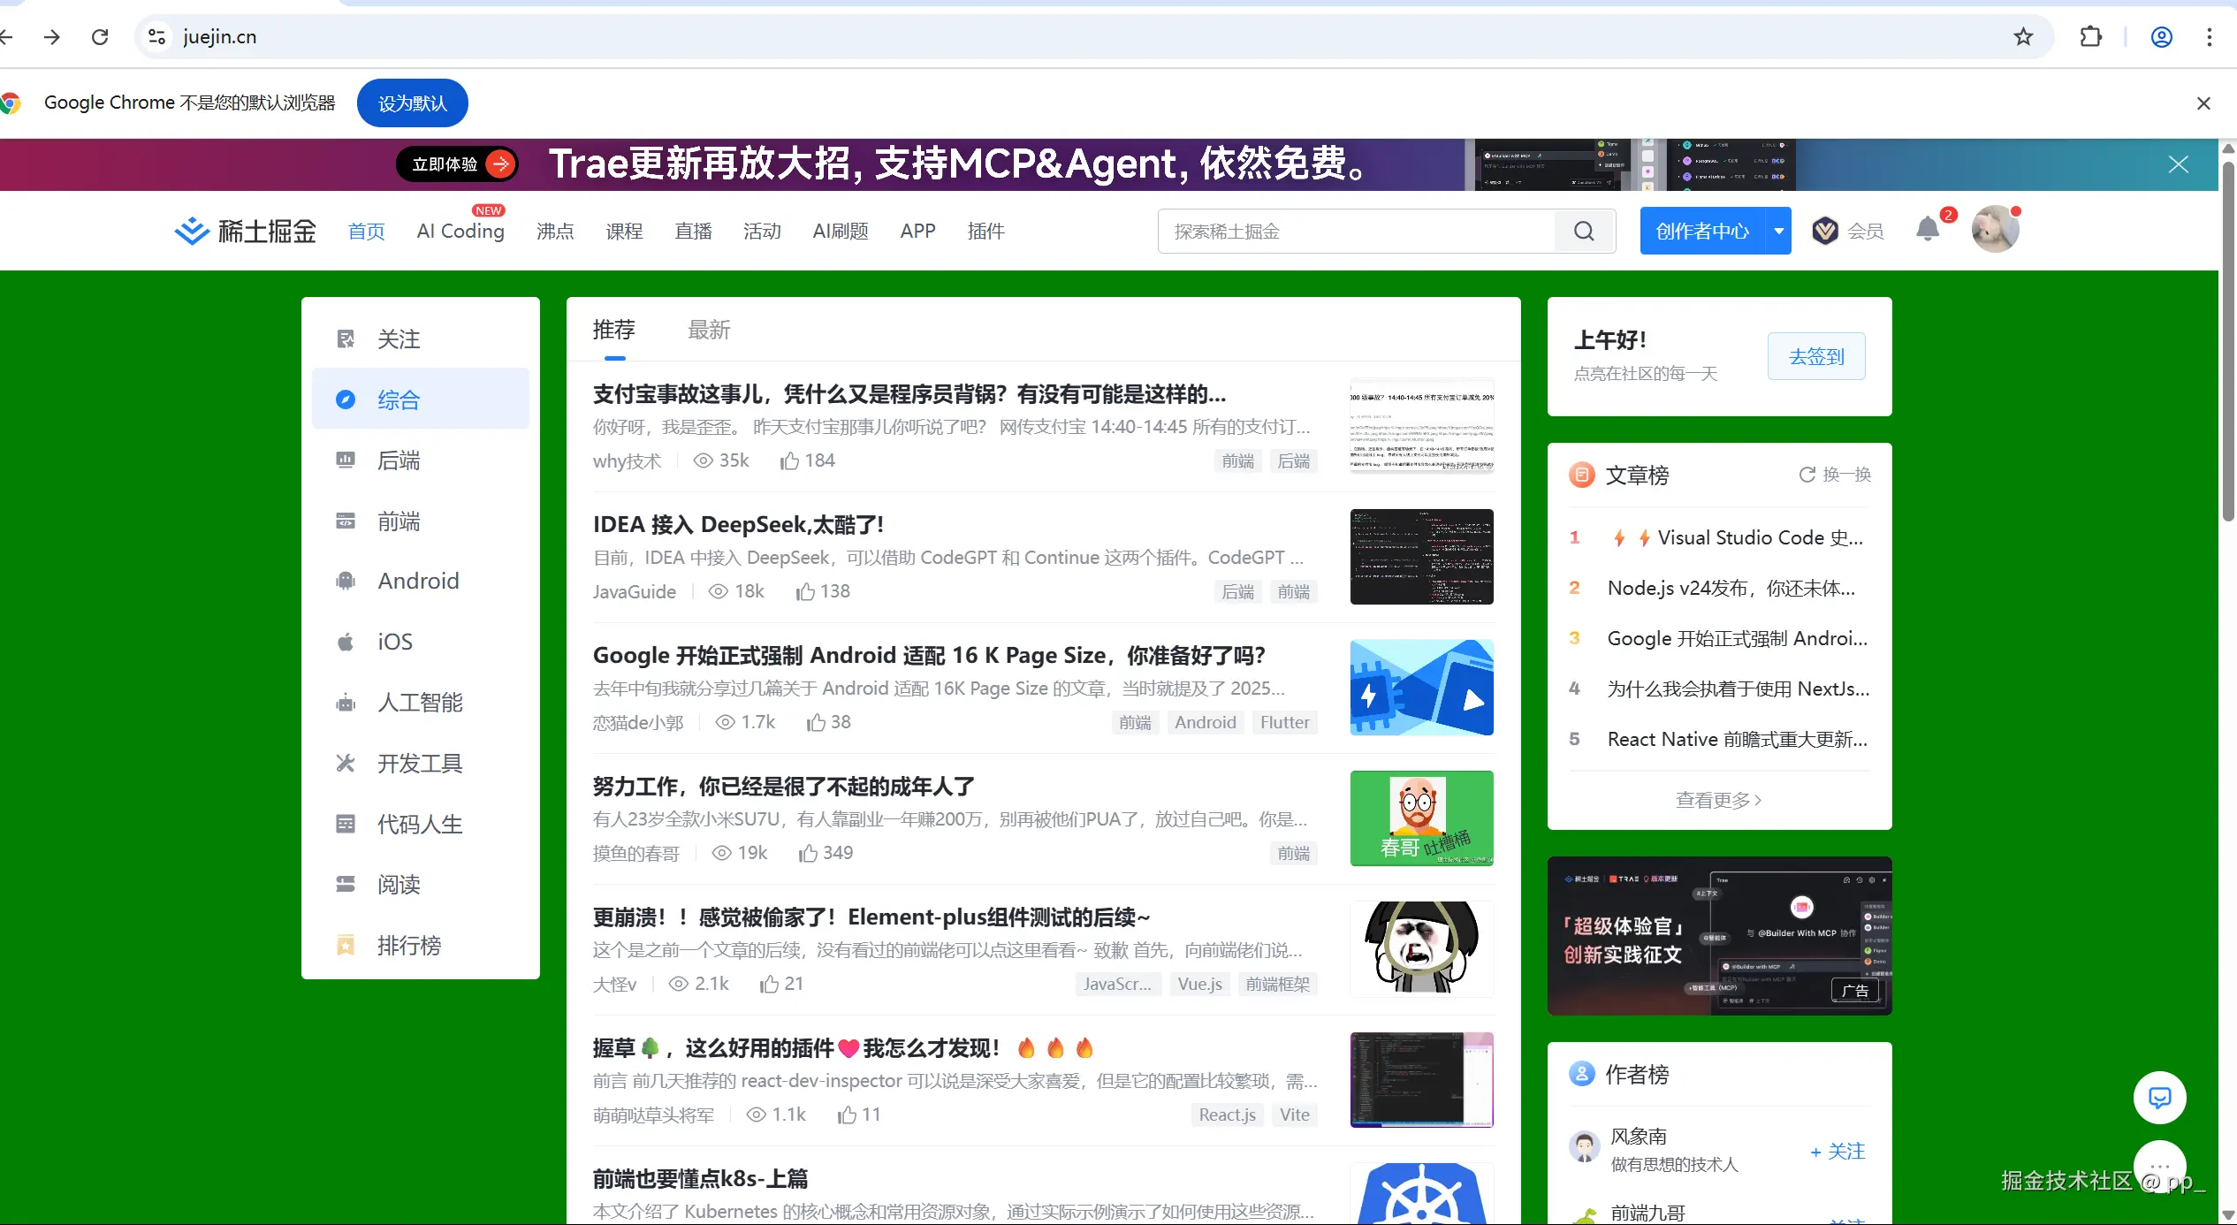Open the 会员 membership badge icon
The height and width of the screenshot is (1225, 2237).
pyautogui.click(x=1824, y=231)
